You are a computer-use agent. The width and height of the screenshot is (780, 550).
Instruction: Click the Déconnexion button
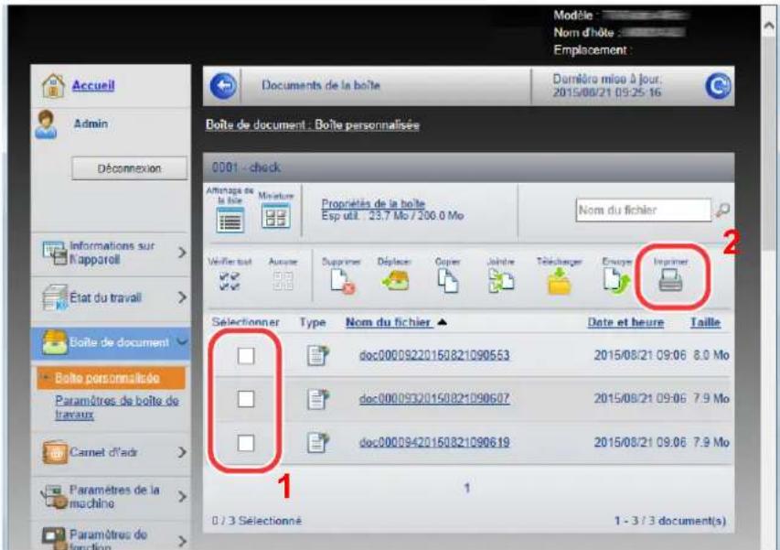(129, 168)
